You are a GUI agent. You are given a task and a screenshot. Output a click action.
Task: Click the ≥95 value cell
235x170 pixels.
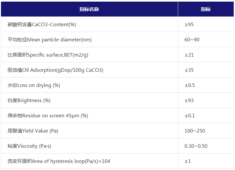[189, 25]
